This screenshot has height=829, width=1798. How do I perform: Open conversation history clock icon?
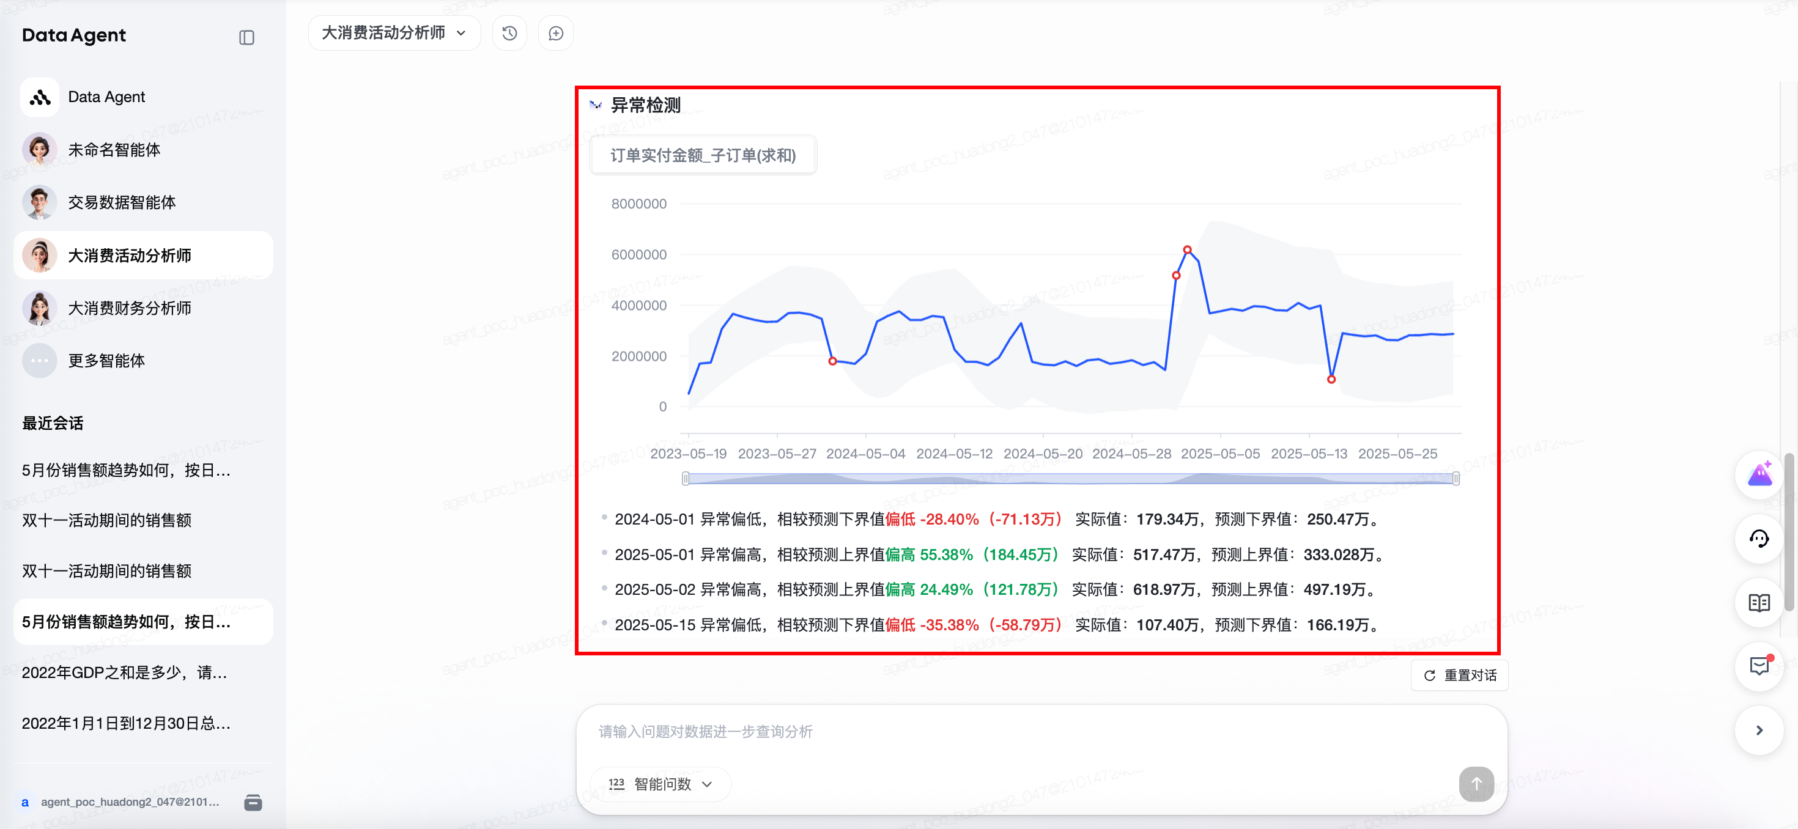point(509,34)
